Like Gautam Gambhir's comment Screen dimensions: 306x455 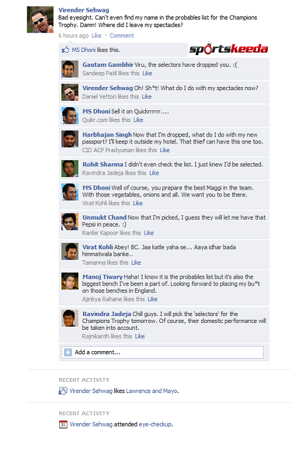[147, 73]
